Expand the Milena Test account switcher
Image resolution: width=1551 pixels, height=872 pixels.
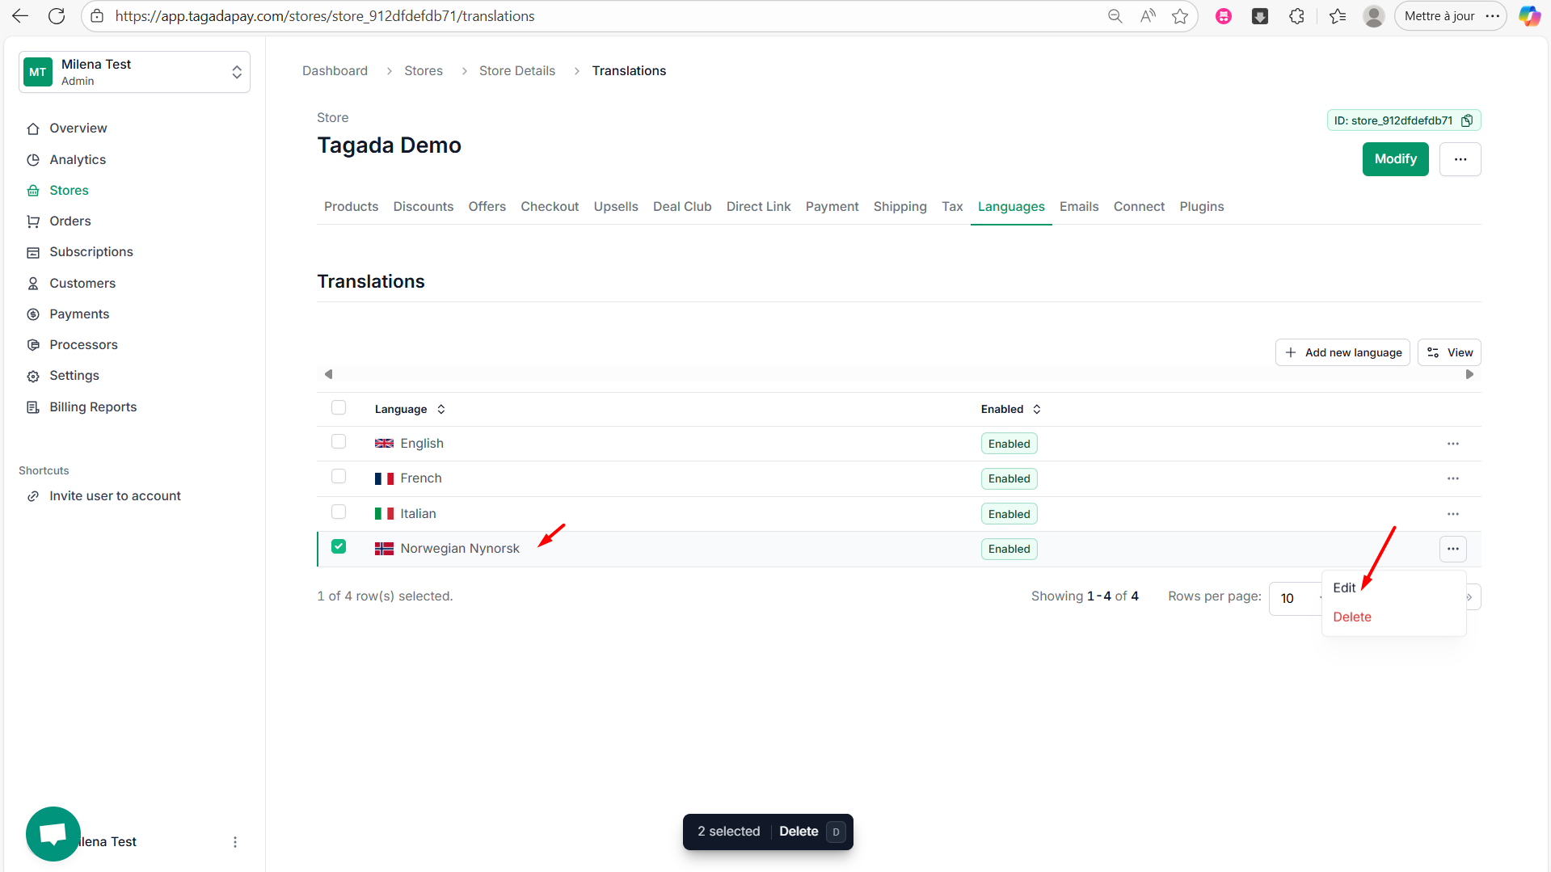(134, 72)
